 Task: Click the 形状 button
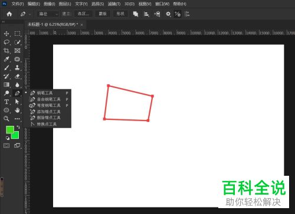[x=120, y=14]
